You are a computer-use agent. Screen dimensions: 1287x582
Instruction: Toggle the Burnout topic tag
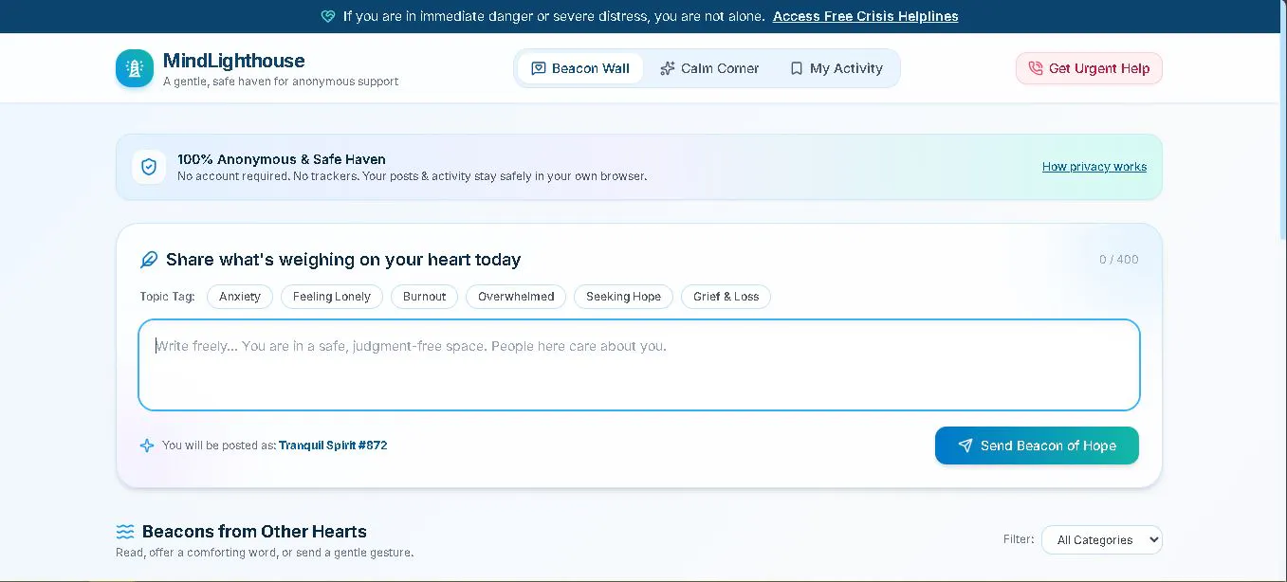(424, 297)
